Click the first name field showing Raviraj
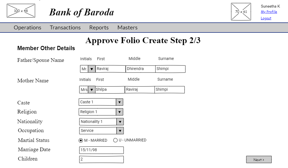 (x=110, y=69)
